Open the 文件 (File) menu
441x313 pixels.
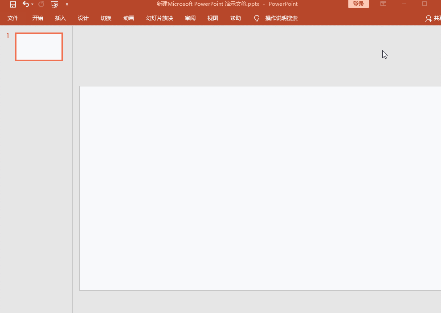13,18
